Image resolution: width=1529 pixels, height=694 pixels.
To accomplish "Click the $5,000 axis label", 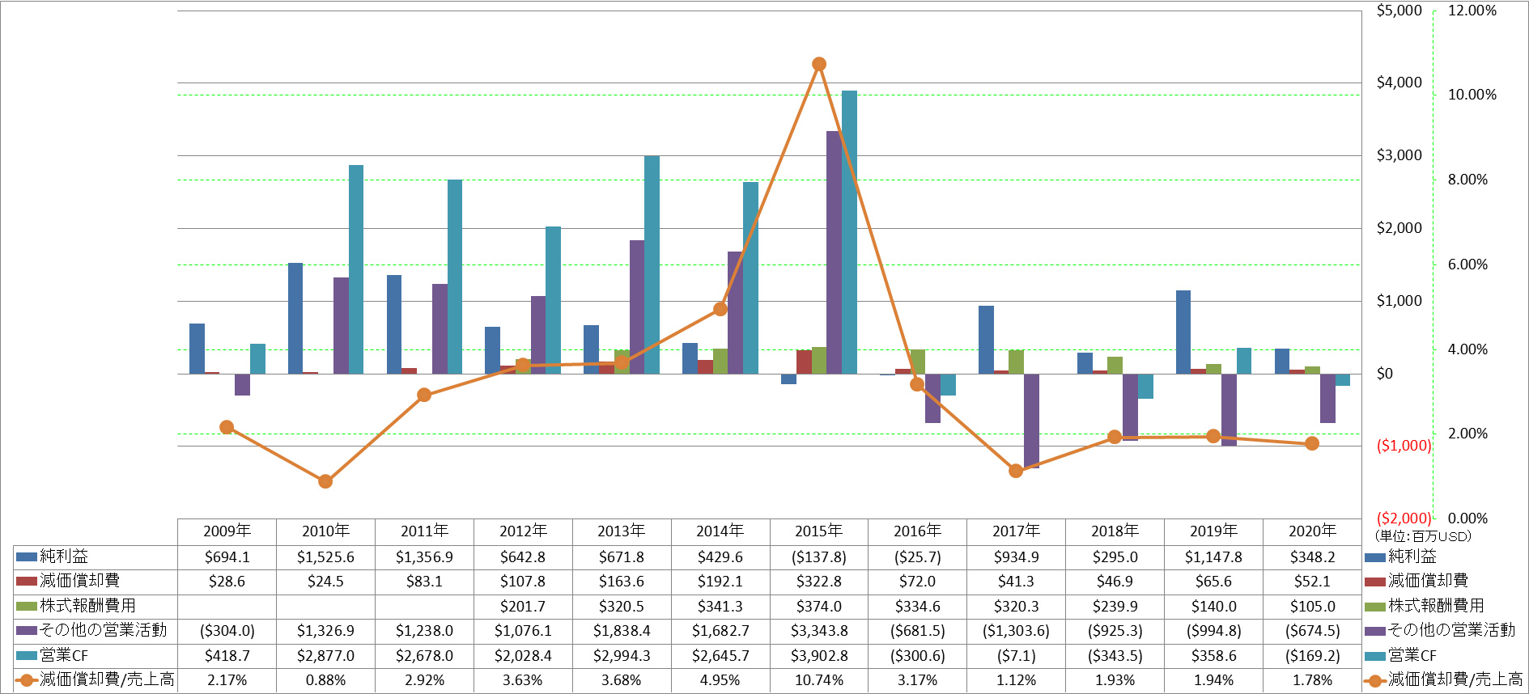I will coord(1399,11).
